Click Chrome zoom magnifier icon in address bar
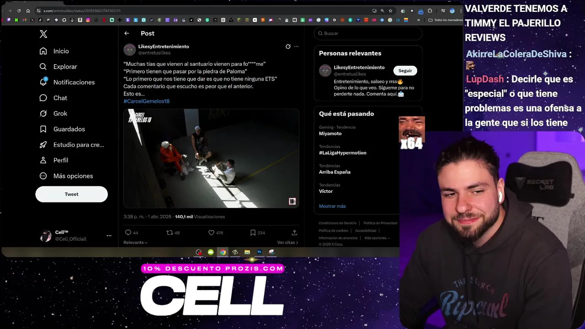 [x=383, y=11]
